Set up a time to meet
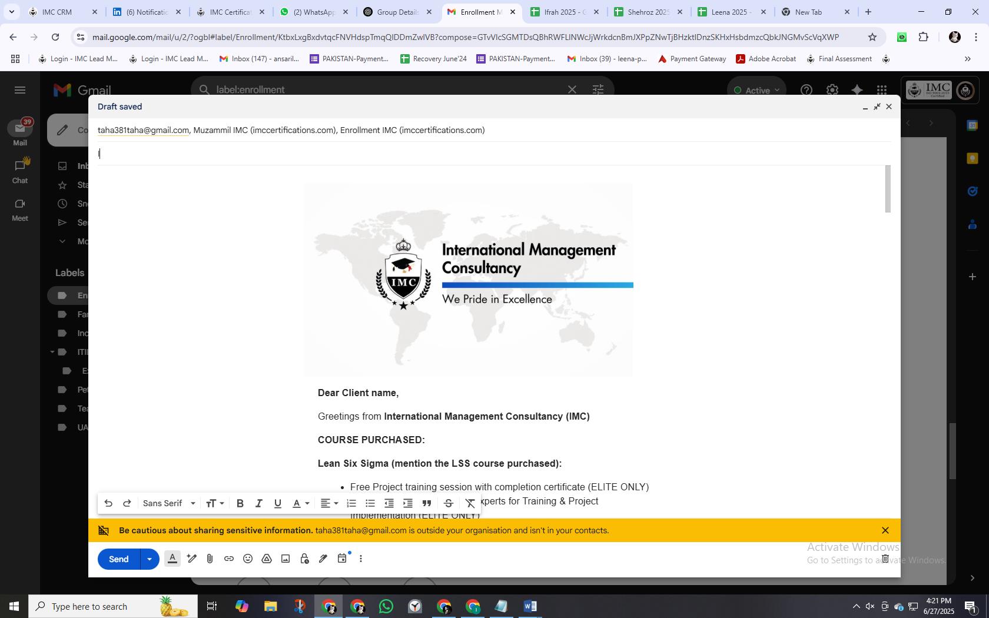Viewport: 989px width, 618px height. (x=342, y=559)
